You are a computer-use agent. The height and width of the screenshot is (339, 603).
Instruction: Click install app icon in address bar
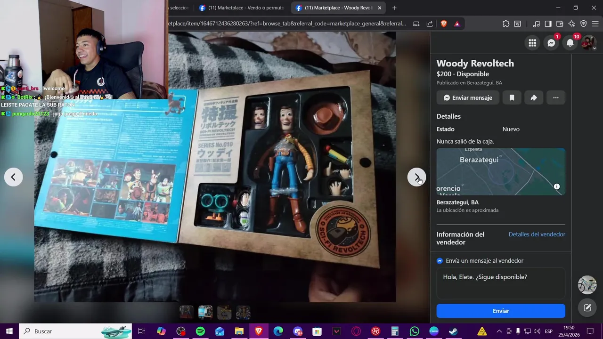(416, 24)
